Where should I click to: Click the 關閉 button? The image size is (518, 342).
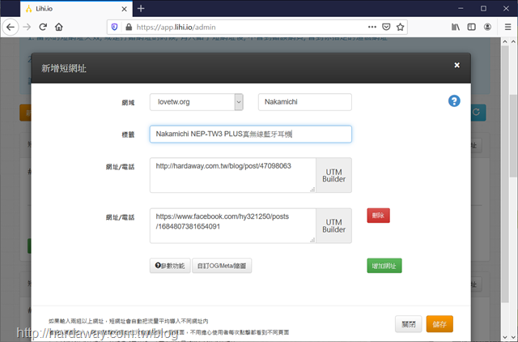tap(408, 324)
